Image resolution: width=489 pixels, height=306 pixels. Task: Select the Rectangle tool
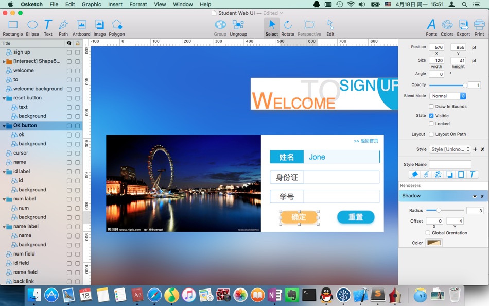13,28
